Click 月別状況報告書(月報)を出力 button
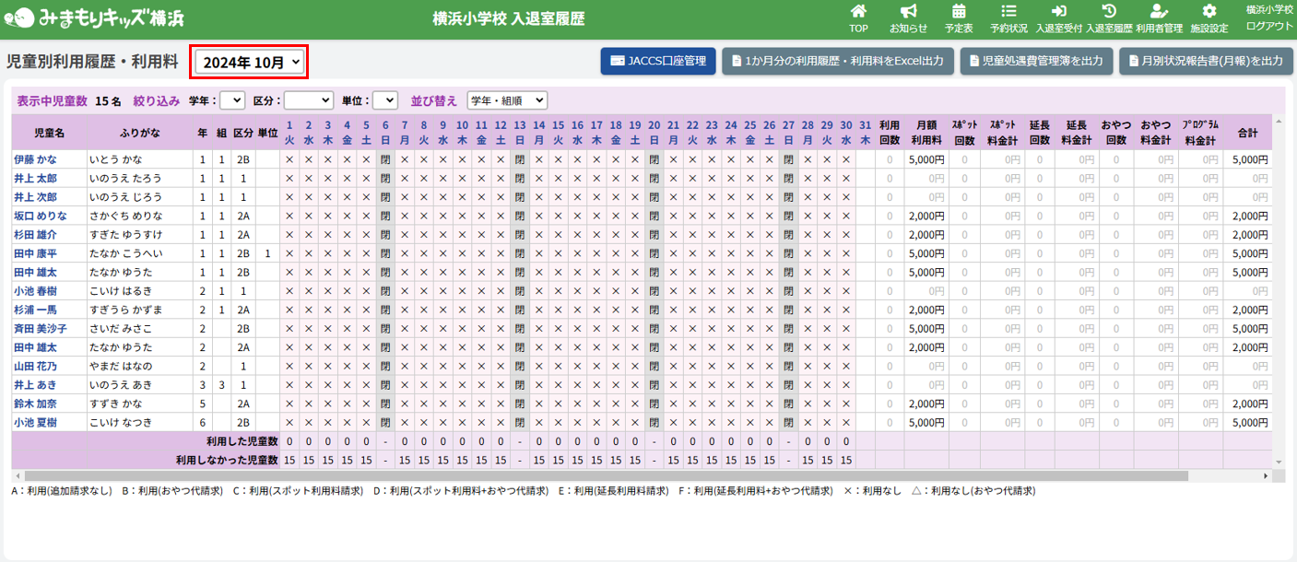 1205,61
